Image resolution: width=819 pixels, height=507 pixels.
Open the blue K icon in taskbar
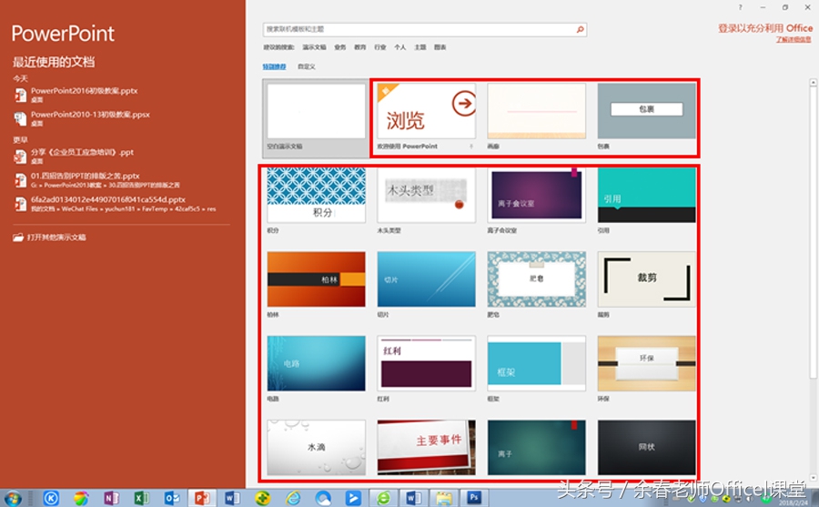(x=51, y=498)
